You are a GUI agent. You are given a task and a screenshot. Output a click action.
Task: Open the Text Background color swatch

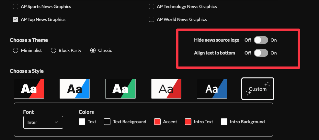pyautogui.click(x=107, y=122)
